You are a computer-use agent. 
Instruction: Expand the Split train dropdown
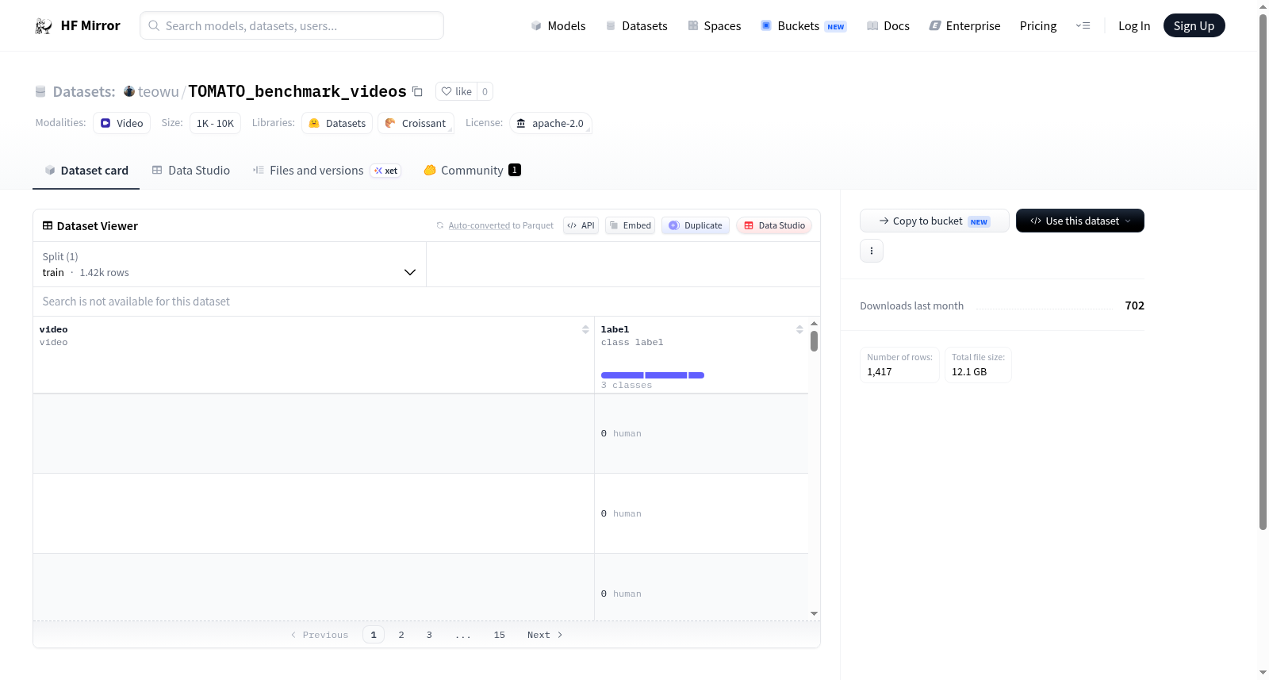click(229, 264)
